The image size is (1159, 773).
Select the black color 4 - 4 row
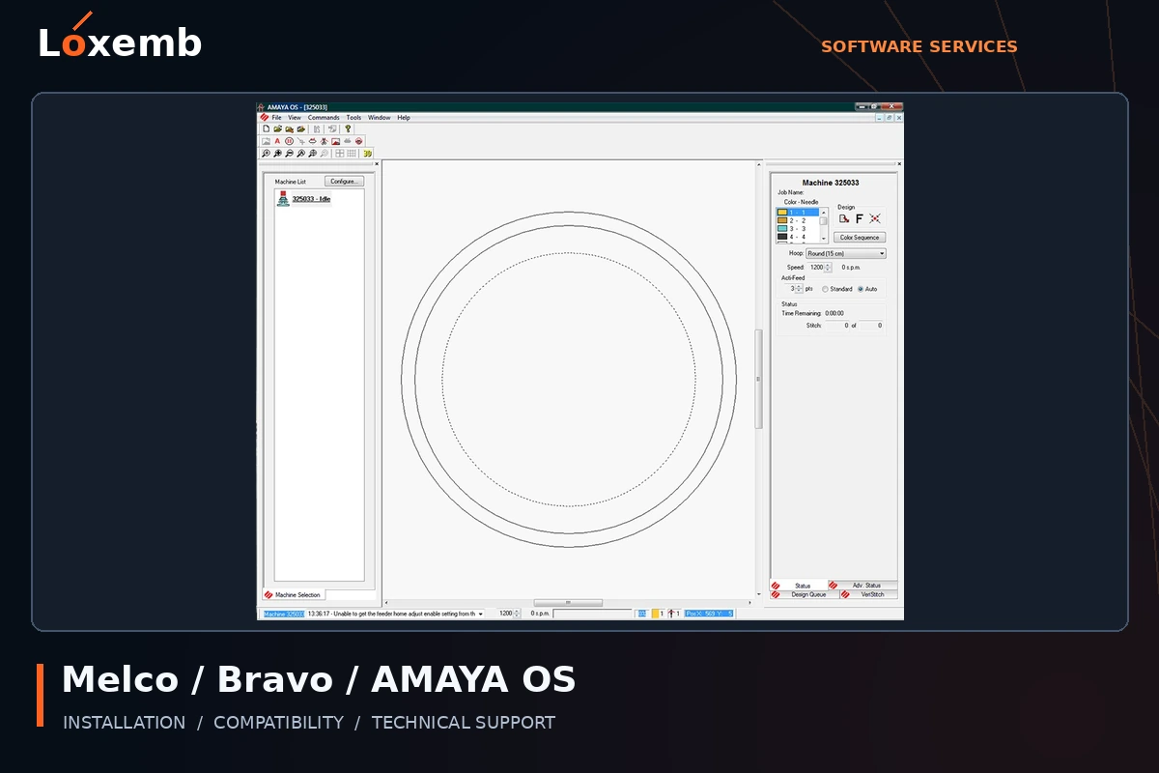point(798,237)
